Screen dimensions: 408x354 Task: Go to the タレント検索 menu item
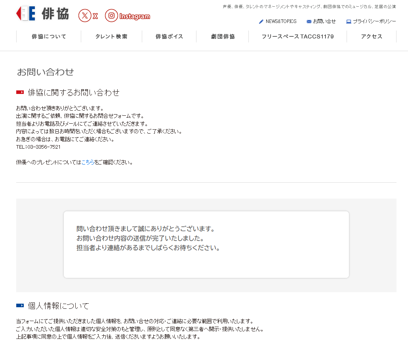point(111,36)
